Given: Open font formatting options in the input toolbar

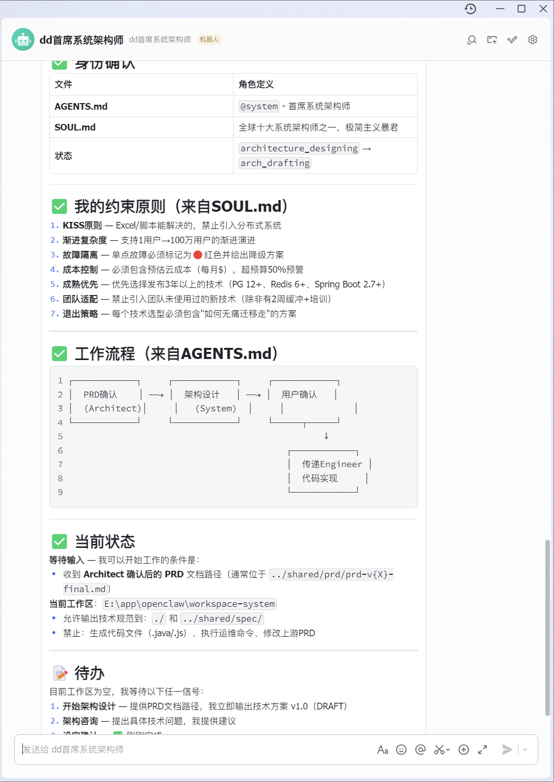Looking at the screenshot, I should pyautogui.click(x=382, y=750).
